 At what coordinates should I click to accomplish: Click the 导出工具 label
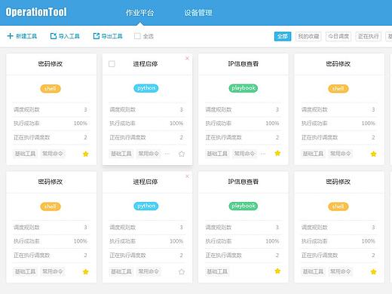coord(112,36)
